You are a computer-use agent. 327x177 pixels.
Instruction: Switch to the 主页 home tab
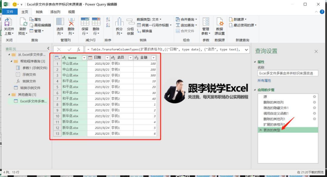click(x=25, y=12)
